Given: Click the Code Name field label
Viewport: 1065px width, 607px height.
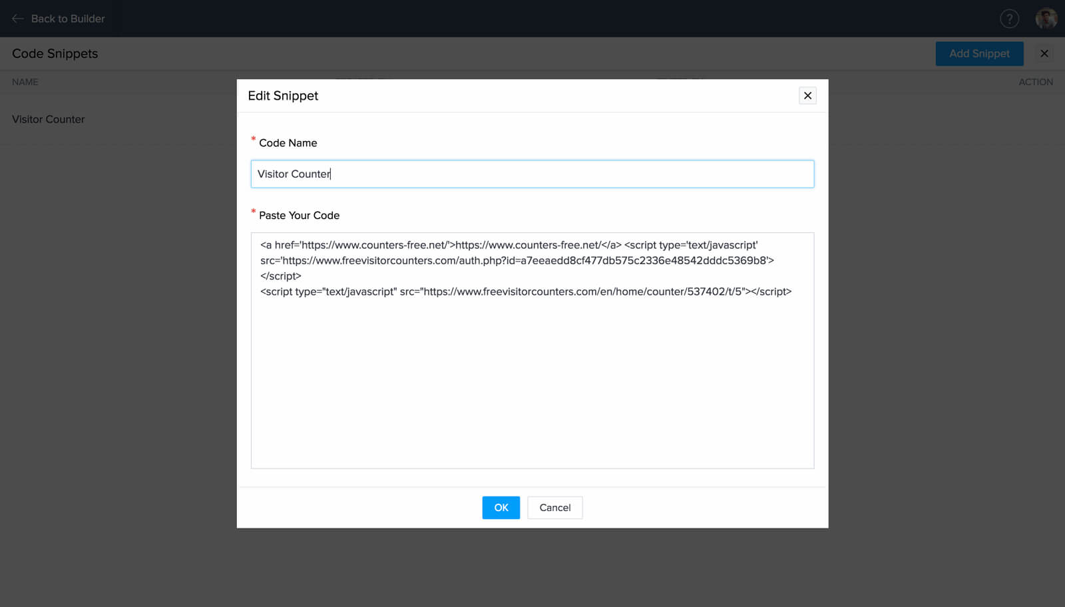Looking at the screenshot, I should pos(288,143).
